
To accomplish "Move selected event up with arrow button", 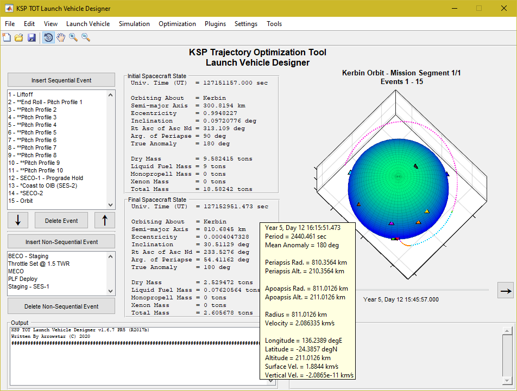I will pyautogui.click(x=104, y=220).
